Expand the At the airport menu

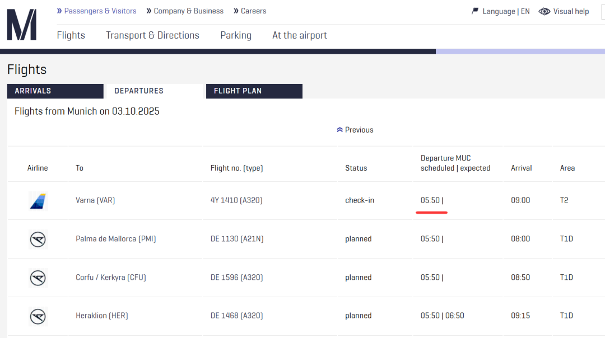click(300, 35)
